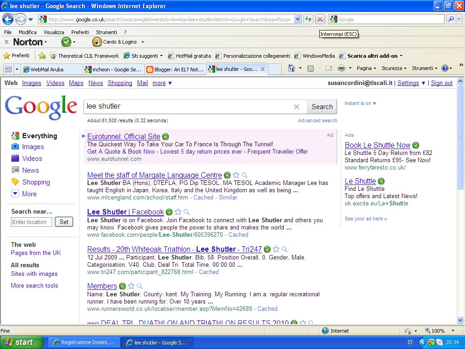Star the Whiteoak Triathlon result
465x349 pixels.
pos(276,249)
